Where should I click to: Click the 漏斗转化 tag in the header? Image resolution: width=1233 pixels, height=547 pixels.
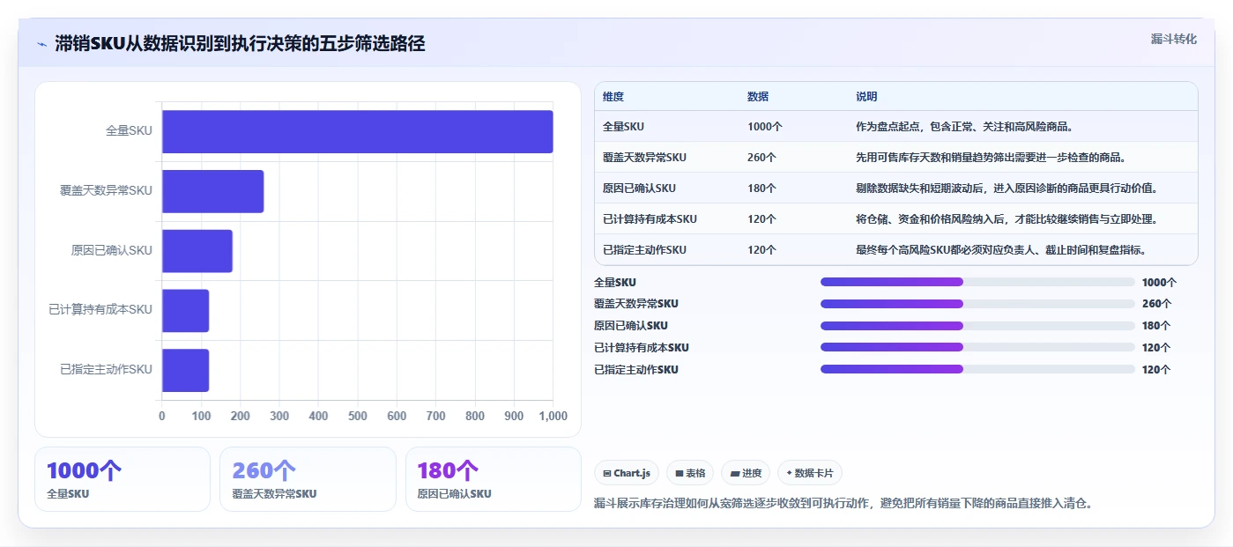point(1173,39)
